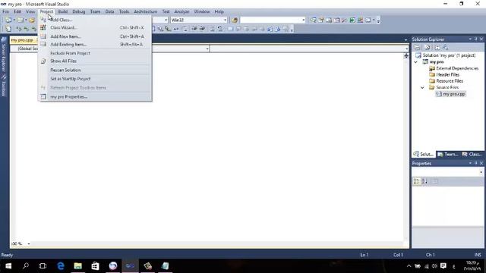Click the Find in Files binoculars icon
The height and width of the screenshot is (273, 486).
click(x=235, y=20)
